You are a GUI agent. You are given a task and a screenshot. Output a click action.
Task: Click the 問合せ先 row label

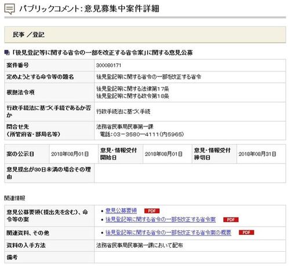[33, 131]
